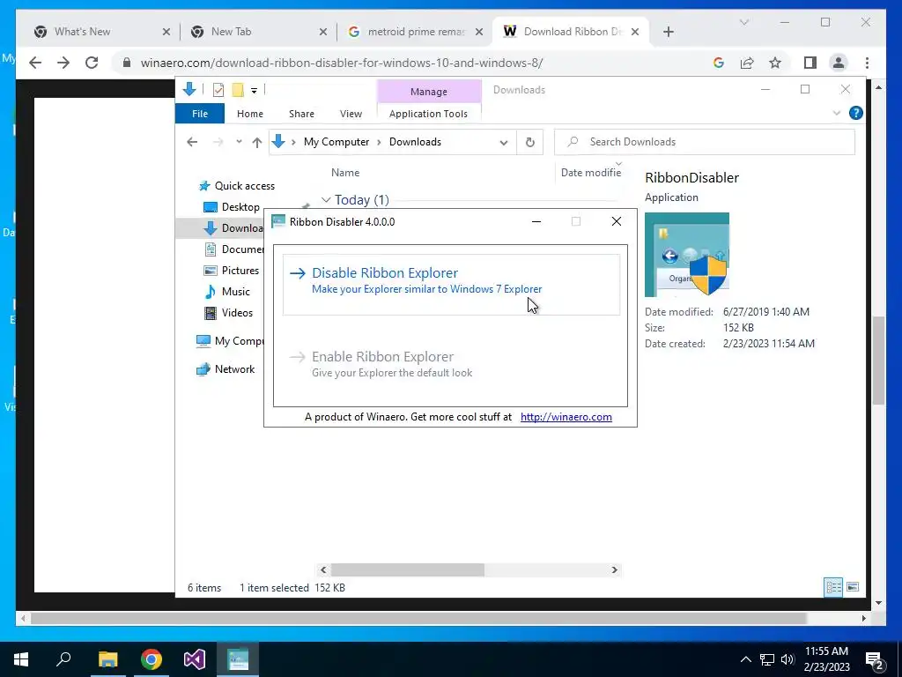
Task: Open Application Tools ribbon tab
Action: click(x=429, y=114)
